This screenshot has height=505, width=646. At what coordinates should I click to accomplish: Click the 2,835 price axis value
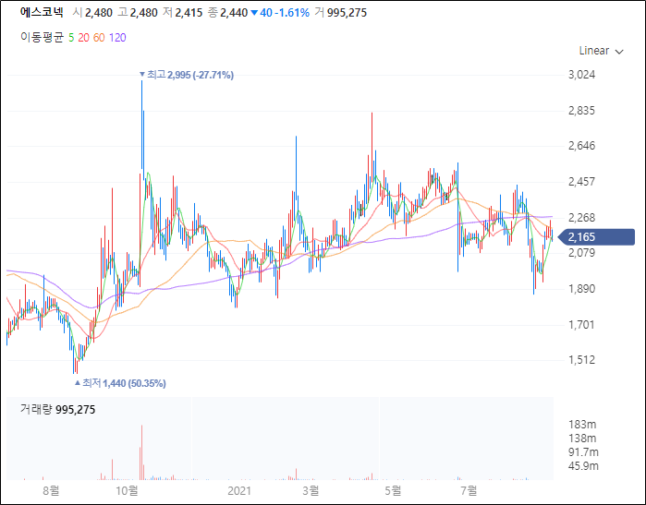click(581, 111)
